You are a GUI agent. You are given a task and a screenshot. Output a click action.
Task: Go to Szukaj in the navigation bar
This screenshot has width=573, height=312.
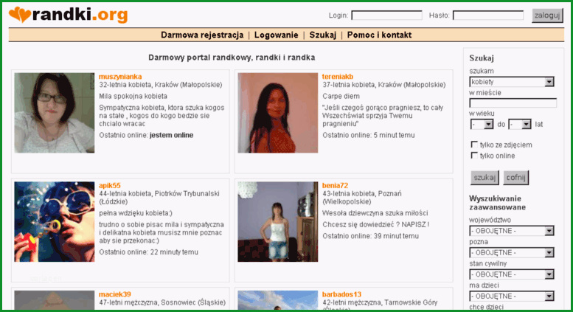(x=323, y=35)
